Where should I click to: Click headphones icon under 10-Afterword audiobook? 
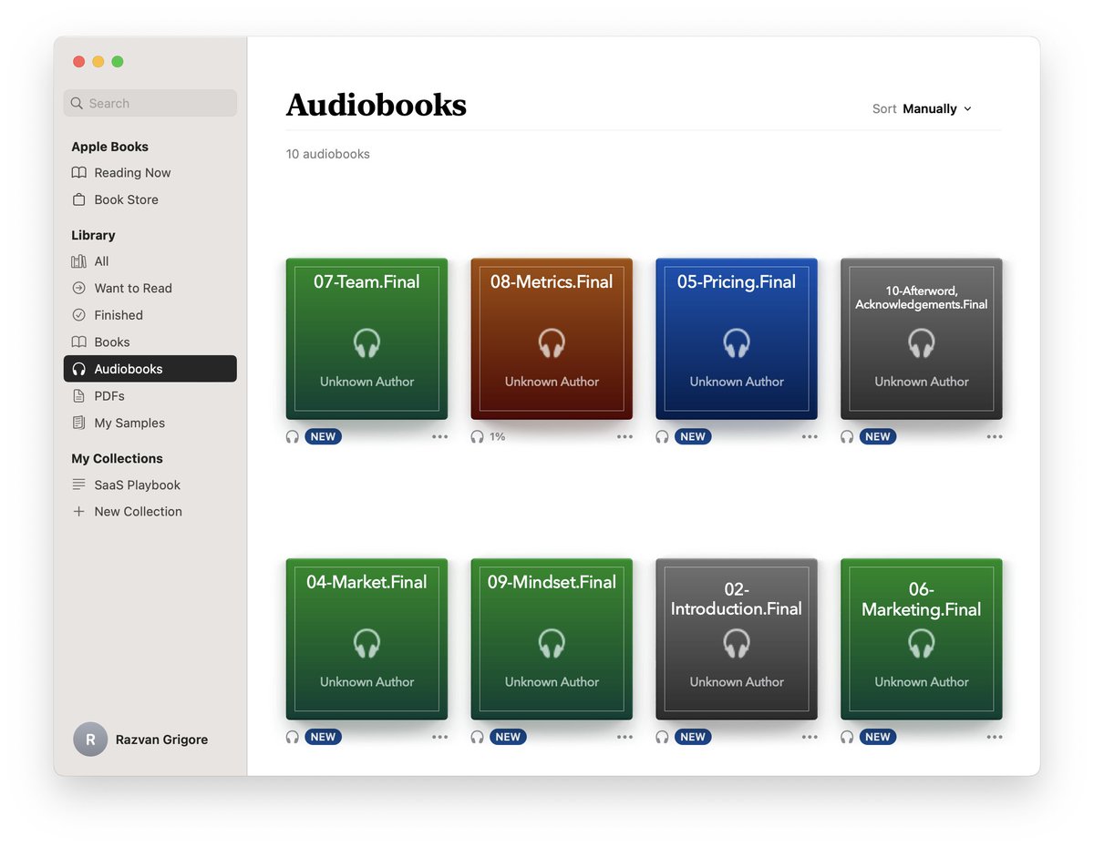848,436
